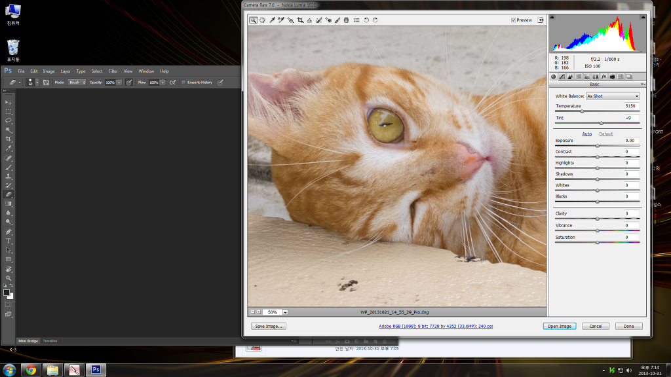This screenshot has height=377, width=671.
Task: Rotate image 90° counter-clockwise
Action: [366, 20]
